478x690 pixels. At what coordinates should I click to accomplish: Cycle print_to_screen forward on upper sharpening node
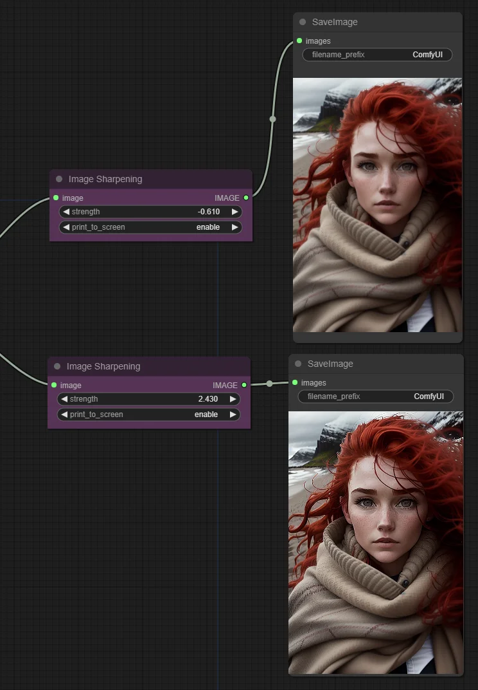click(x=235, y=227)
